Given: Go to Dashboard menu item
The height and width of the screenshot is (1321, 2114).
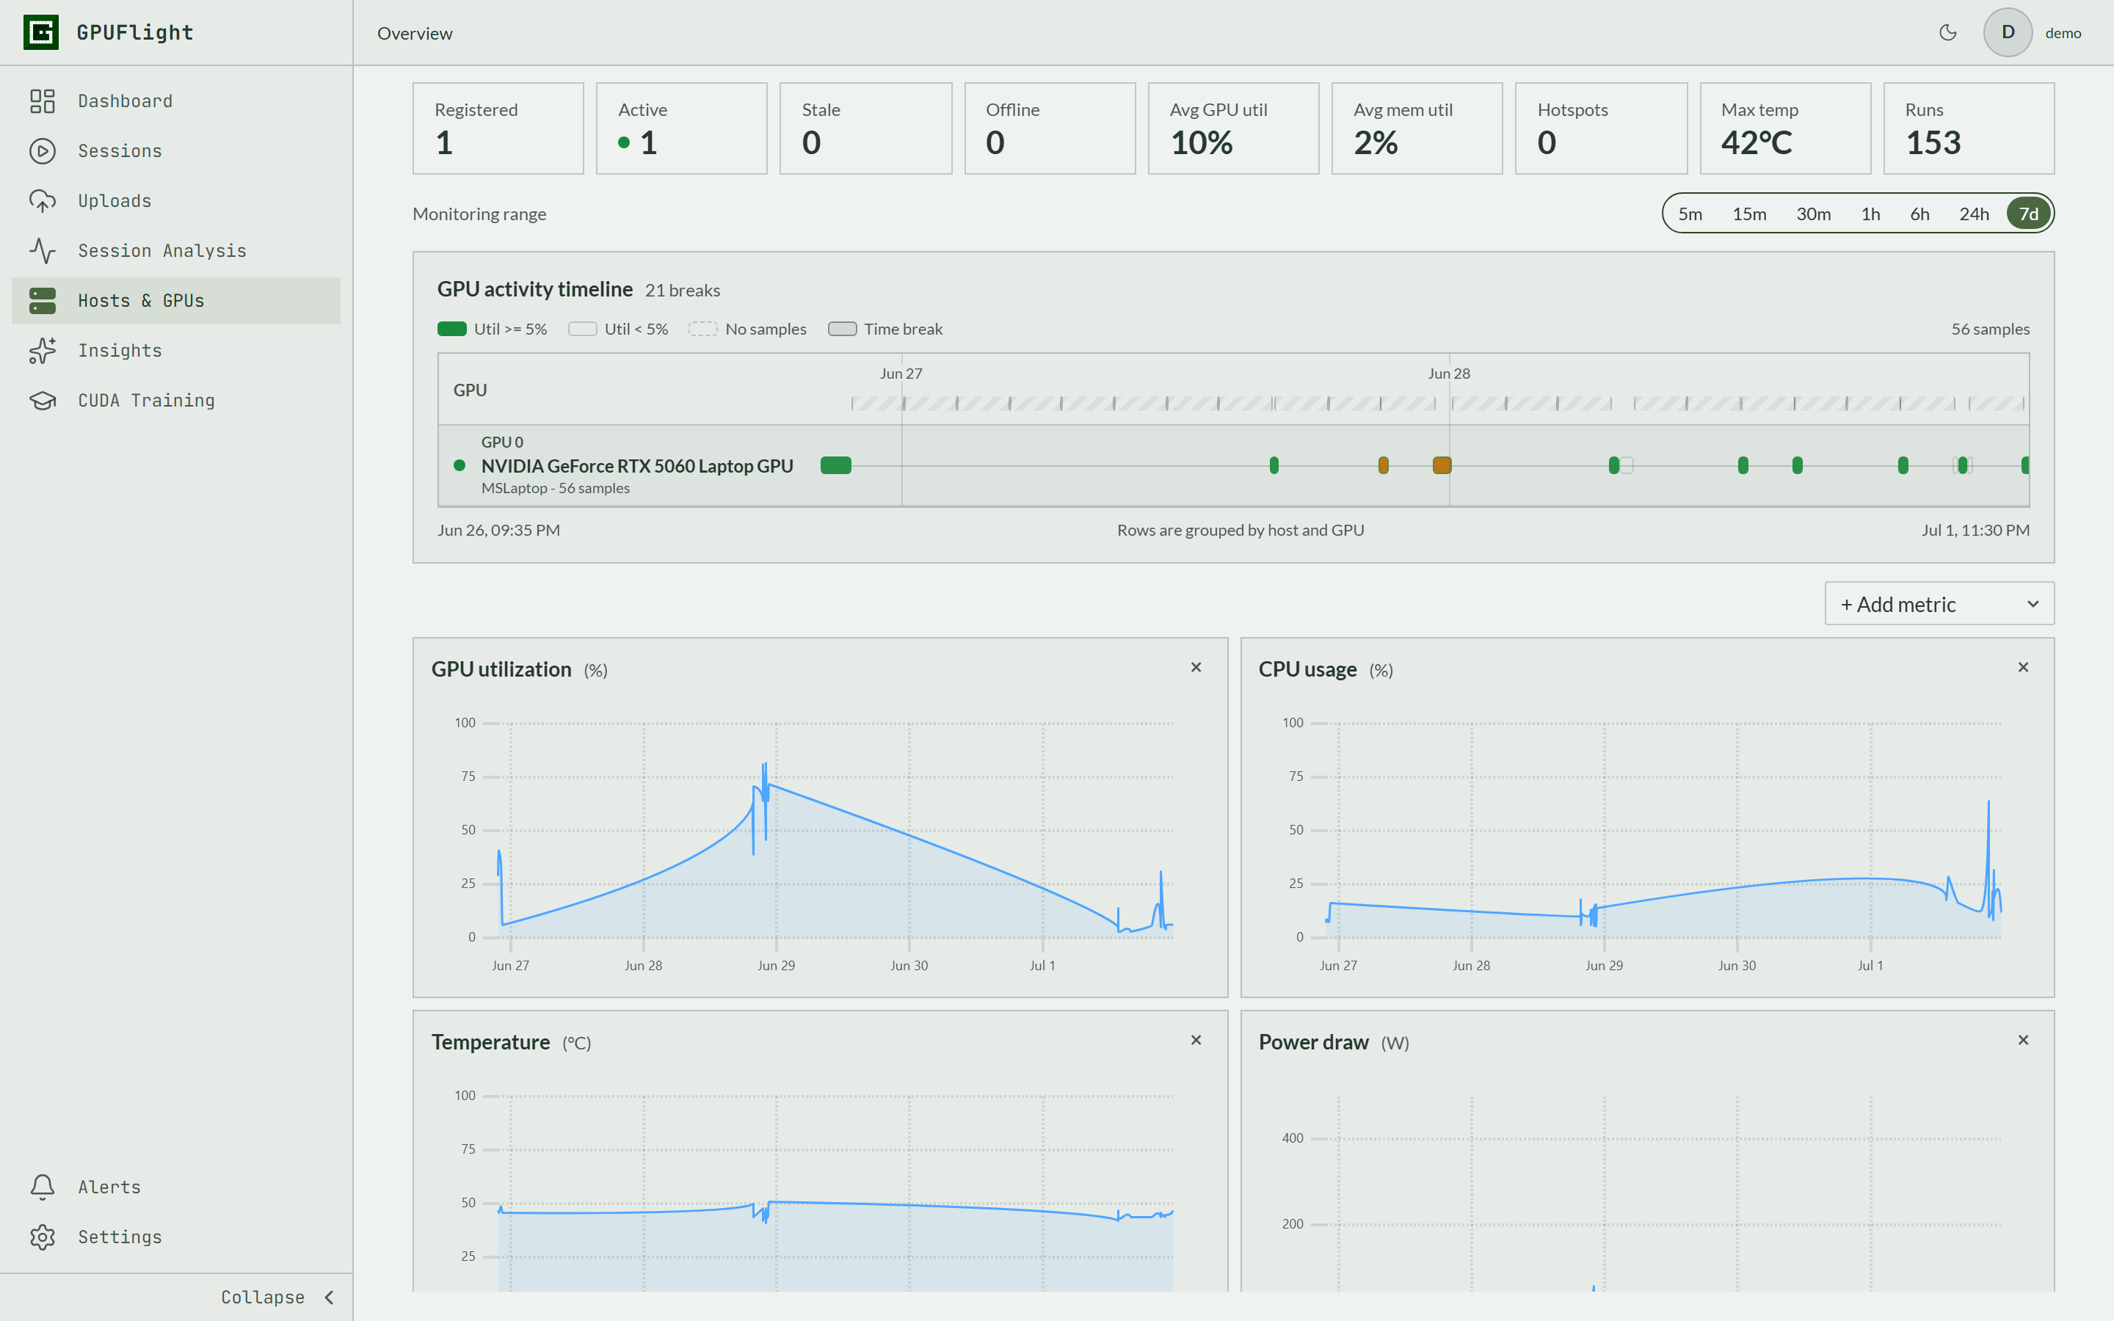Looking at the screenshot, I should pos(175,101).
